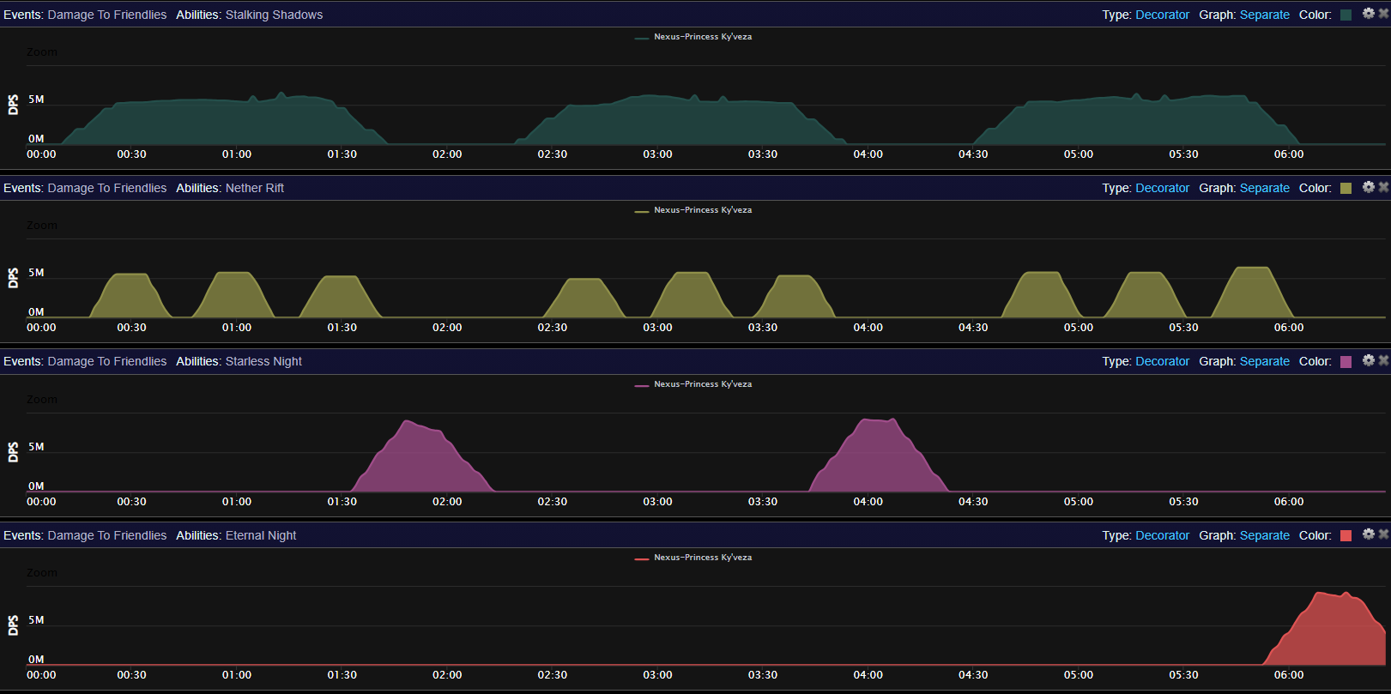Viewport: 1391px width, 694px height.
Task: Change Decorator type in Eternal Night panel
Action: (1162, 535)
